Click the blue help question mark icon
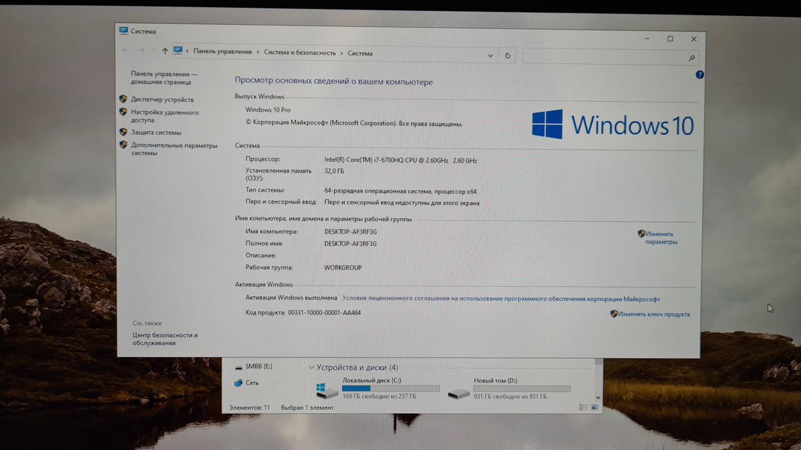Screen dimensions: 801x450 700,74
